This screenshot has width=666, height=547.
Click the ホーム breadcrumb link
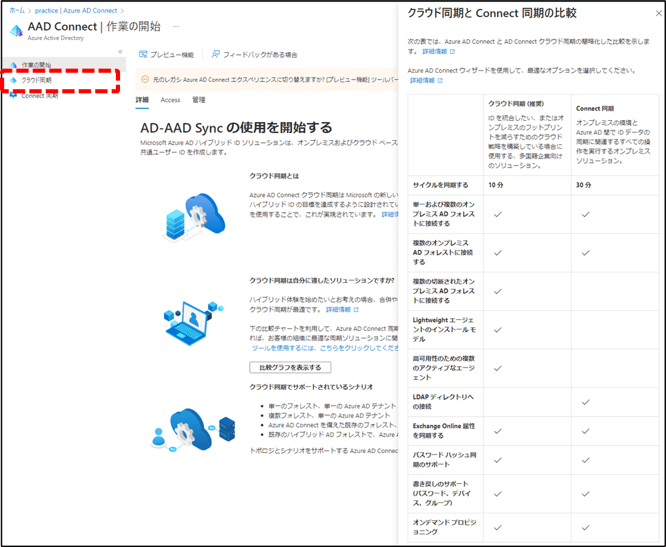[16, 10]
